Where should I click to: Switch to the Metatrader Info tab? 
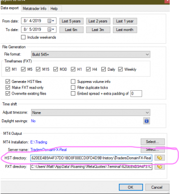point(34,9)
